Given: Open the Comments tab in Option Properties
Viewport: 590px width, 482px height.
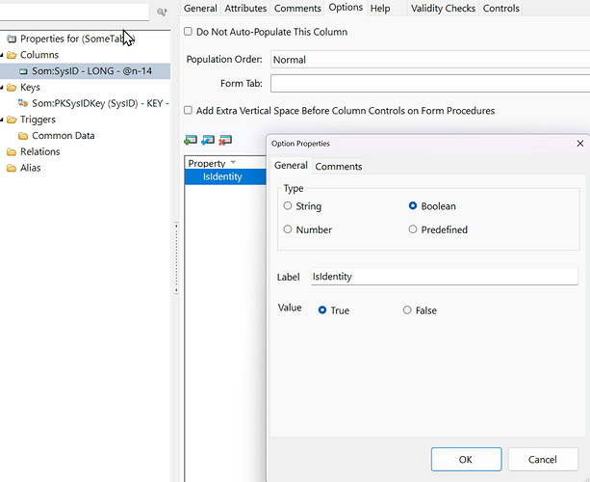Looking at the screenshot, I should [x=339, y=167].
